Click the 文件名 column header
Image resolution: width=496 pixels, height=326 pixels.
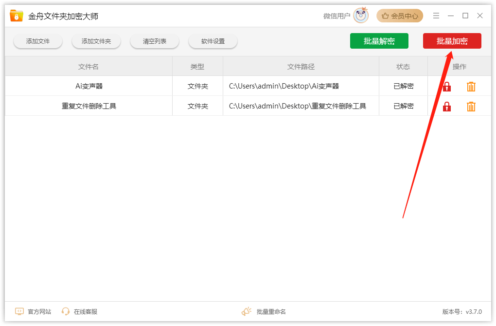89,67
